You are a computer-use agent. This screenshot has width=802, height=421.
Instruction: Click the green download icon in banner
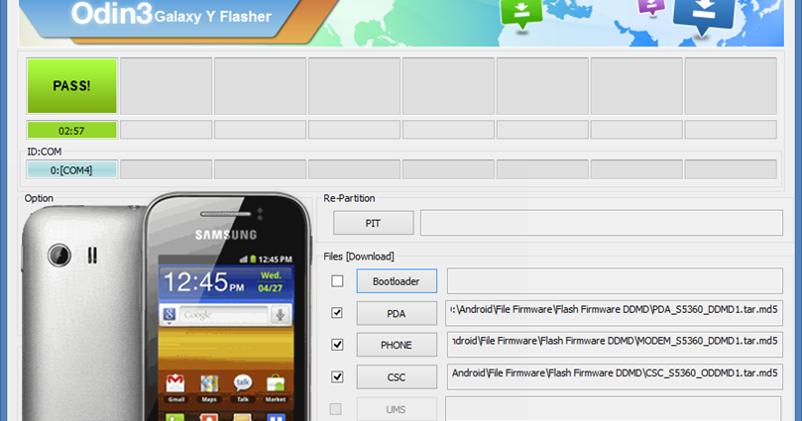tap(521, 14)
